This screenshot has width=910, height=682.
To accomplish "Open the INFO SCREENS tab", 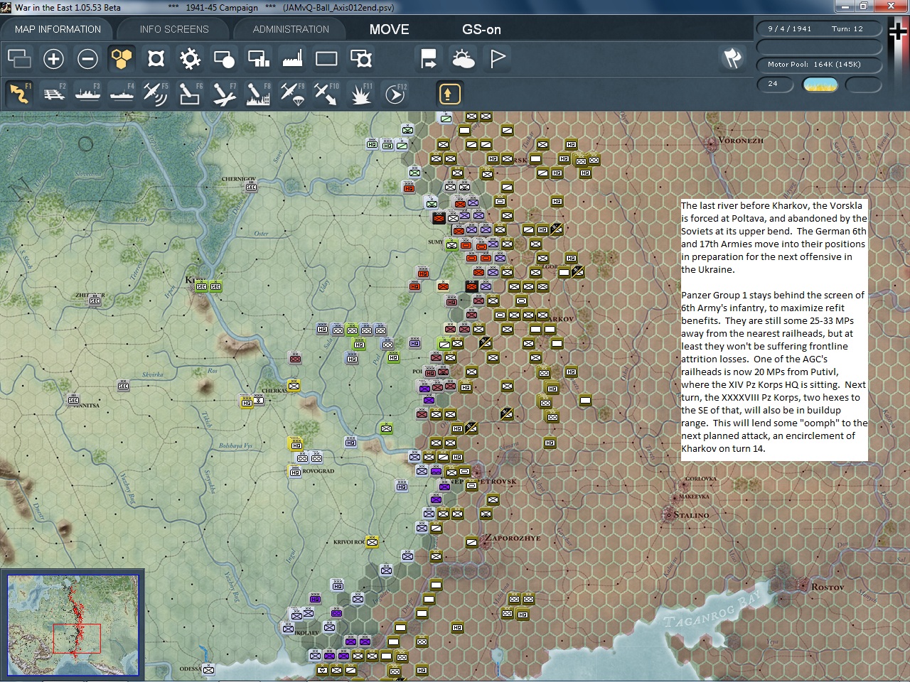I will 174,29.
